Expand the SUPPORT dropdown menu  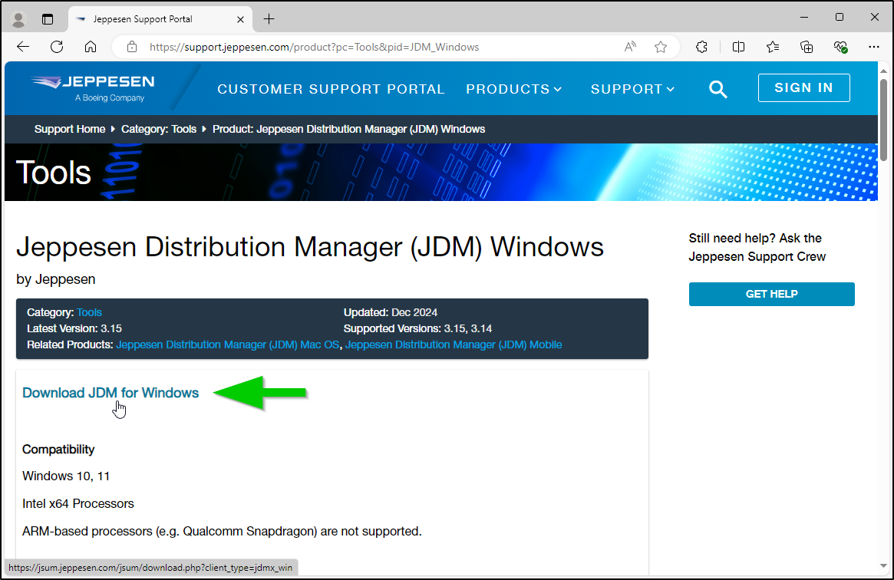pos(632,89)
